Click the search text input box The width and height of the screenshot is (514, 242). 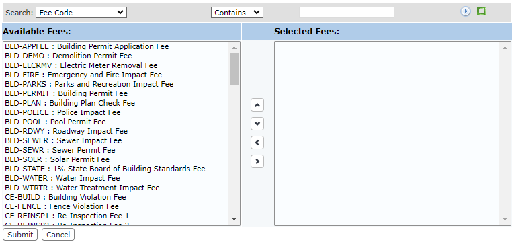(x=347, y=13)
